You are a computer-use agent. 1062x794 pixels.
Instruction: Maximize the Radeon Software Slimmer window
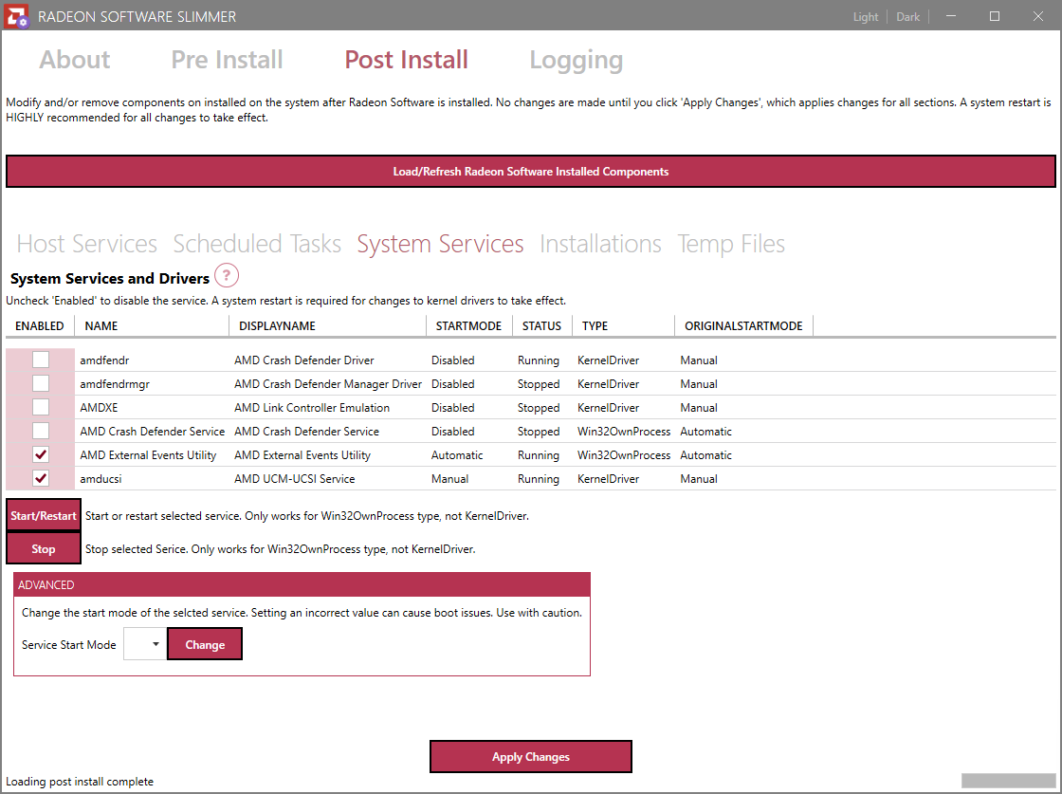(x=995, y=16)
